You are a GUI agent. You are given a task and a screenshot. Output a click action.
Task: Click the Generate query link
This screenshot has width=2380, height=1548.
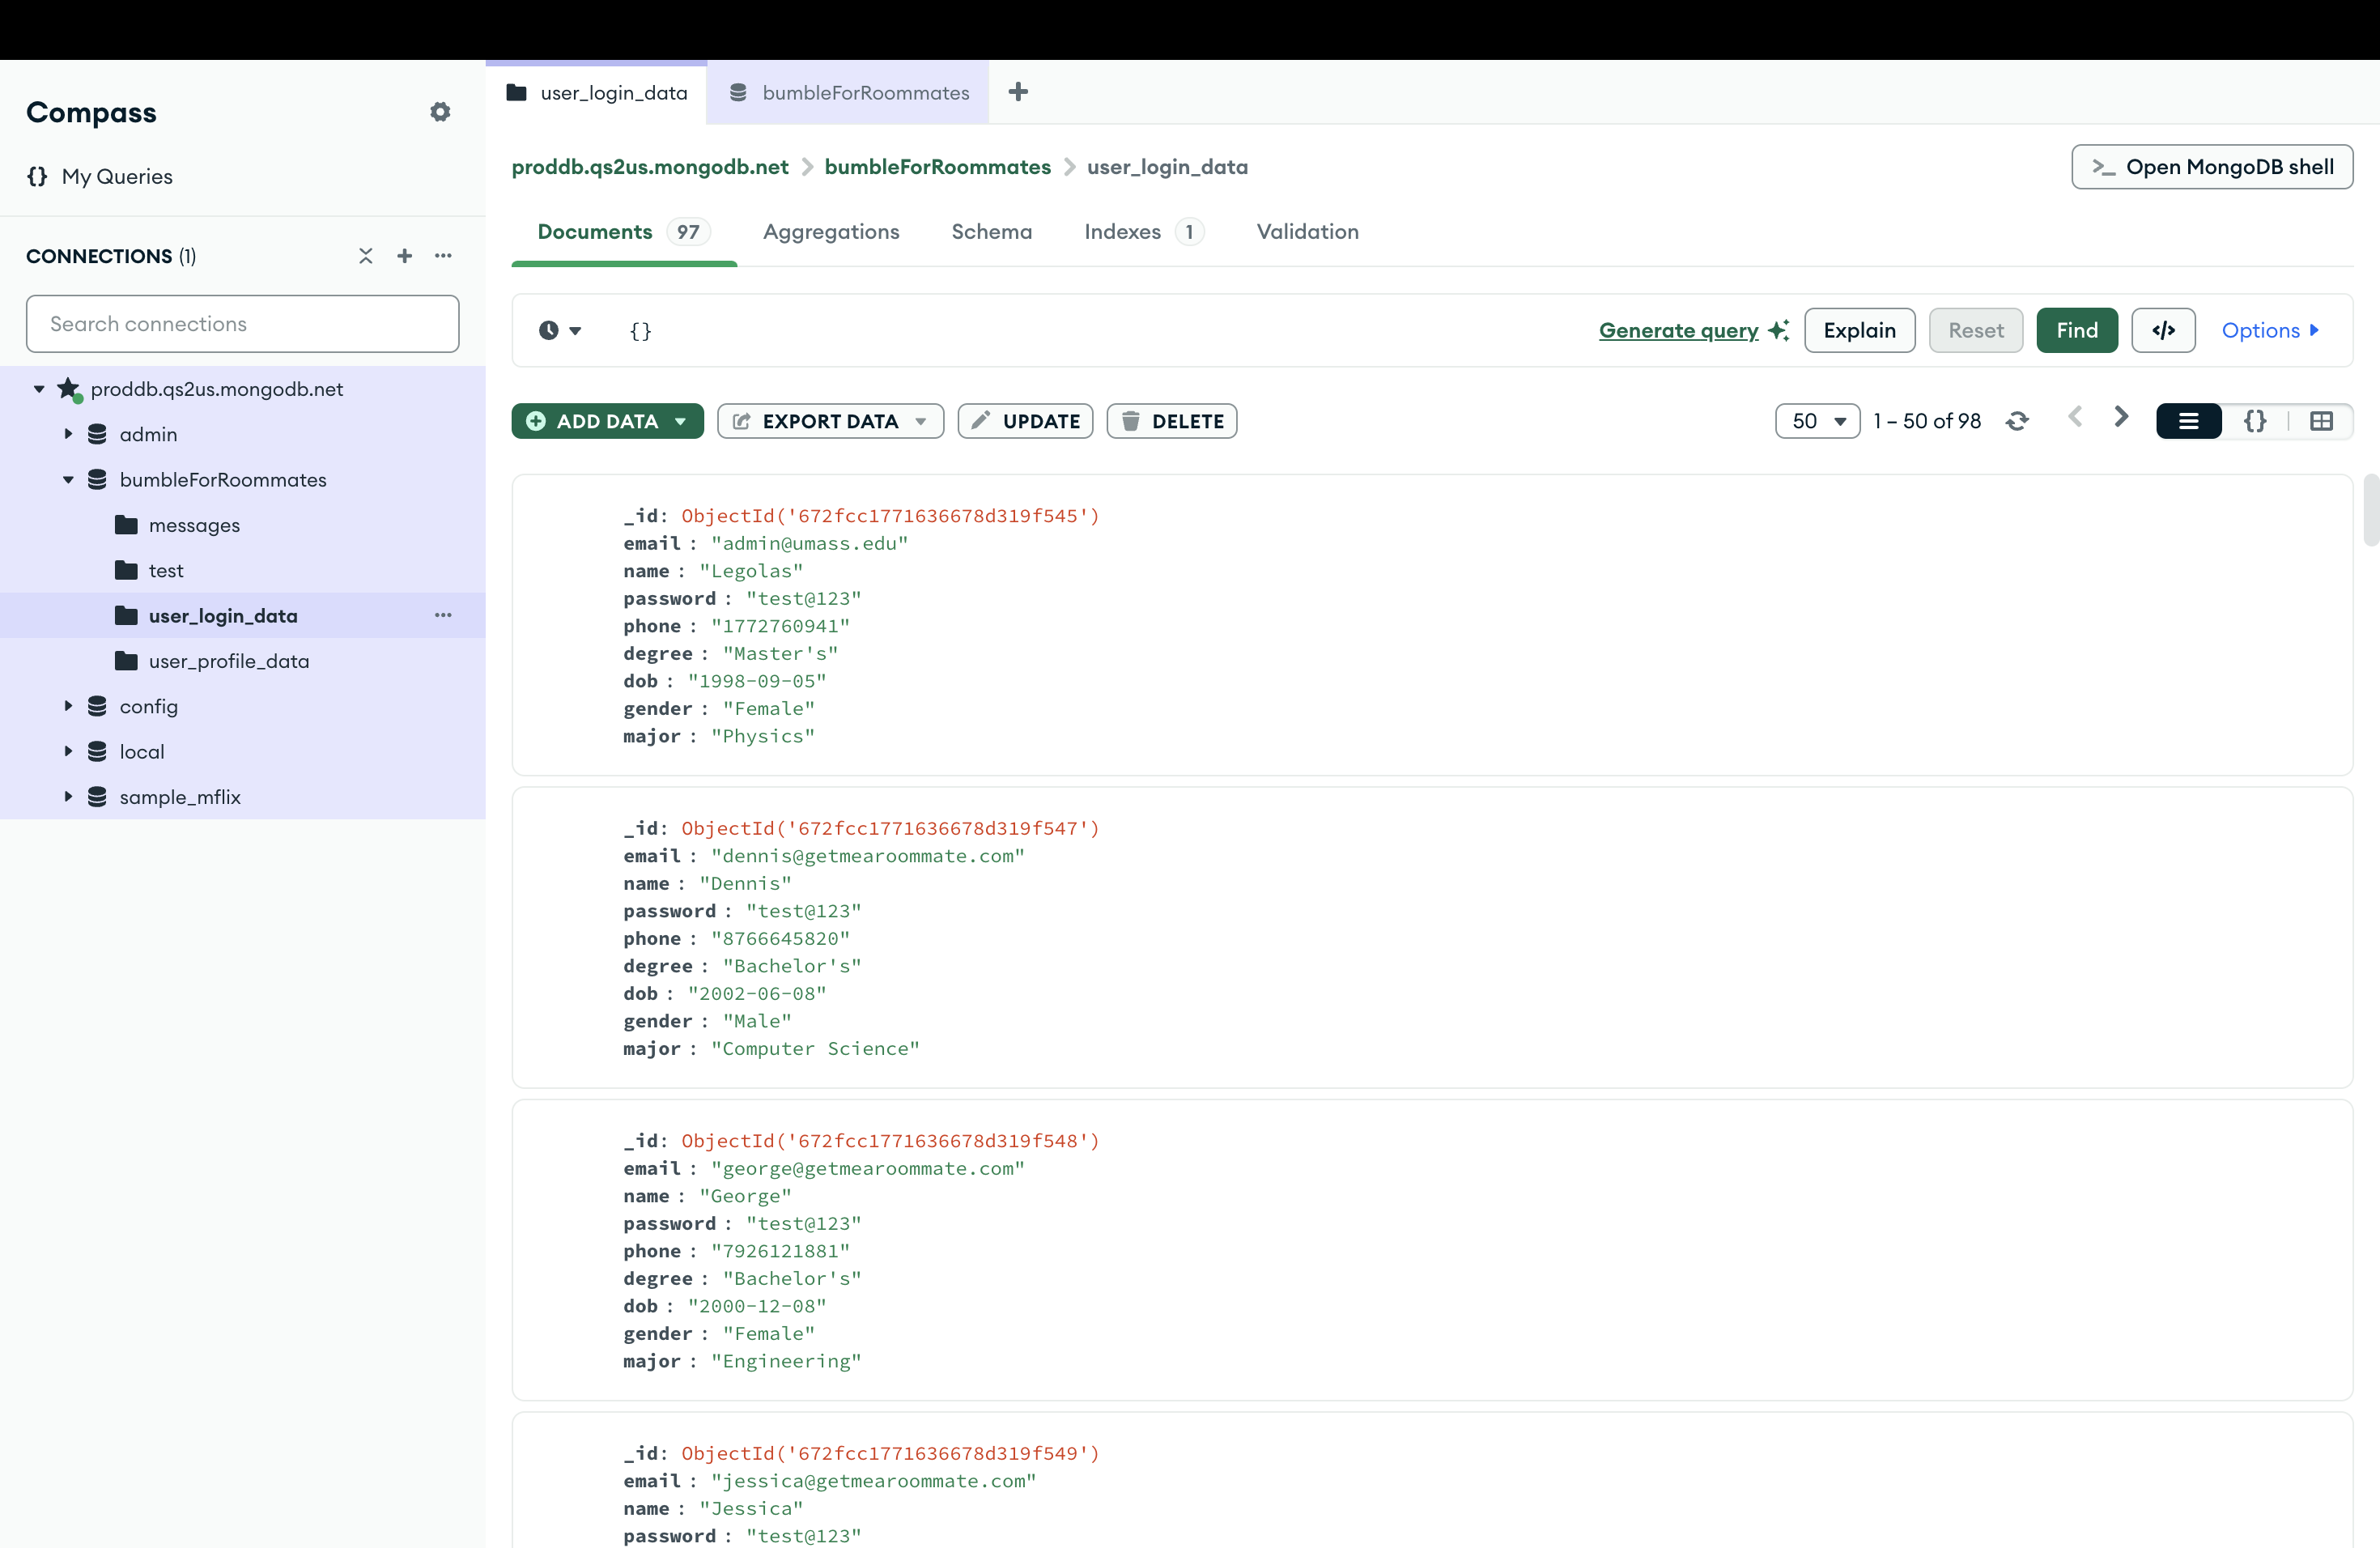tap(1678, 330)
